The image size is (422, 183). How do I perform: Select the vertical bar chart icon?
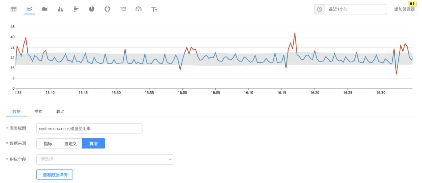tap(60, 9)
